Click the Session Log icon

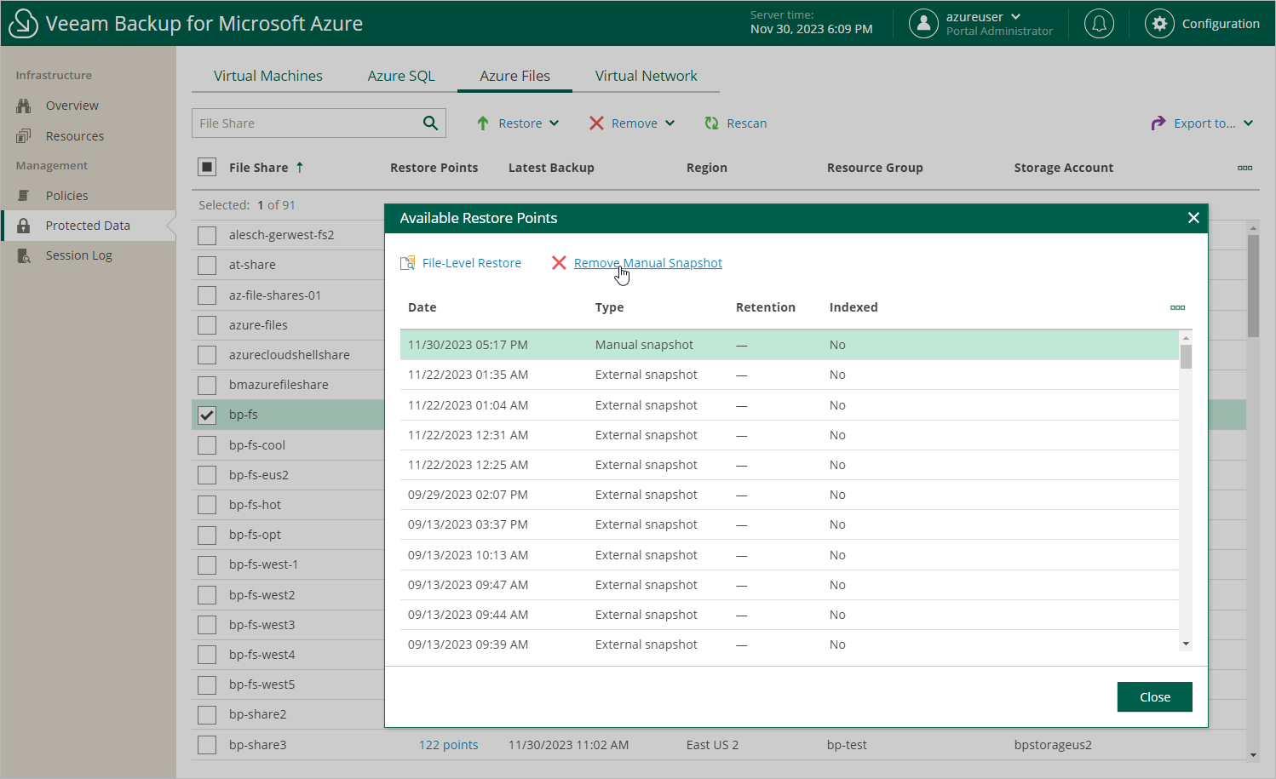[x=24, y=255]
